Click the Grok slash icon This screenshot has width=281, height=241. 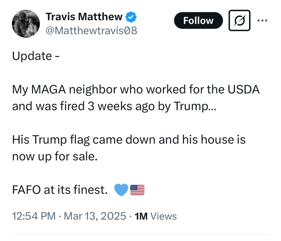pos(239,21)
